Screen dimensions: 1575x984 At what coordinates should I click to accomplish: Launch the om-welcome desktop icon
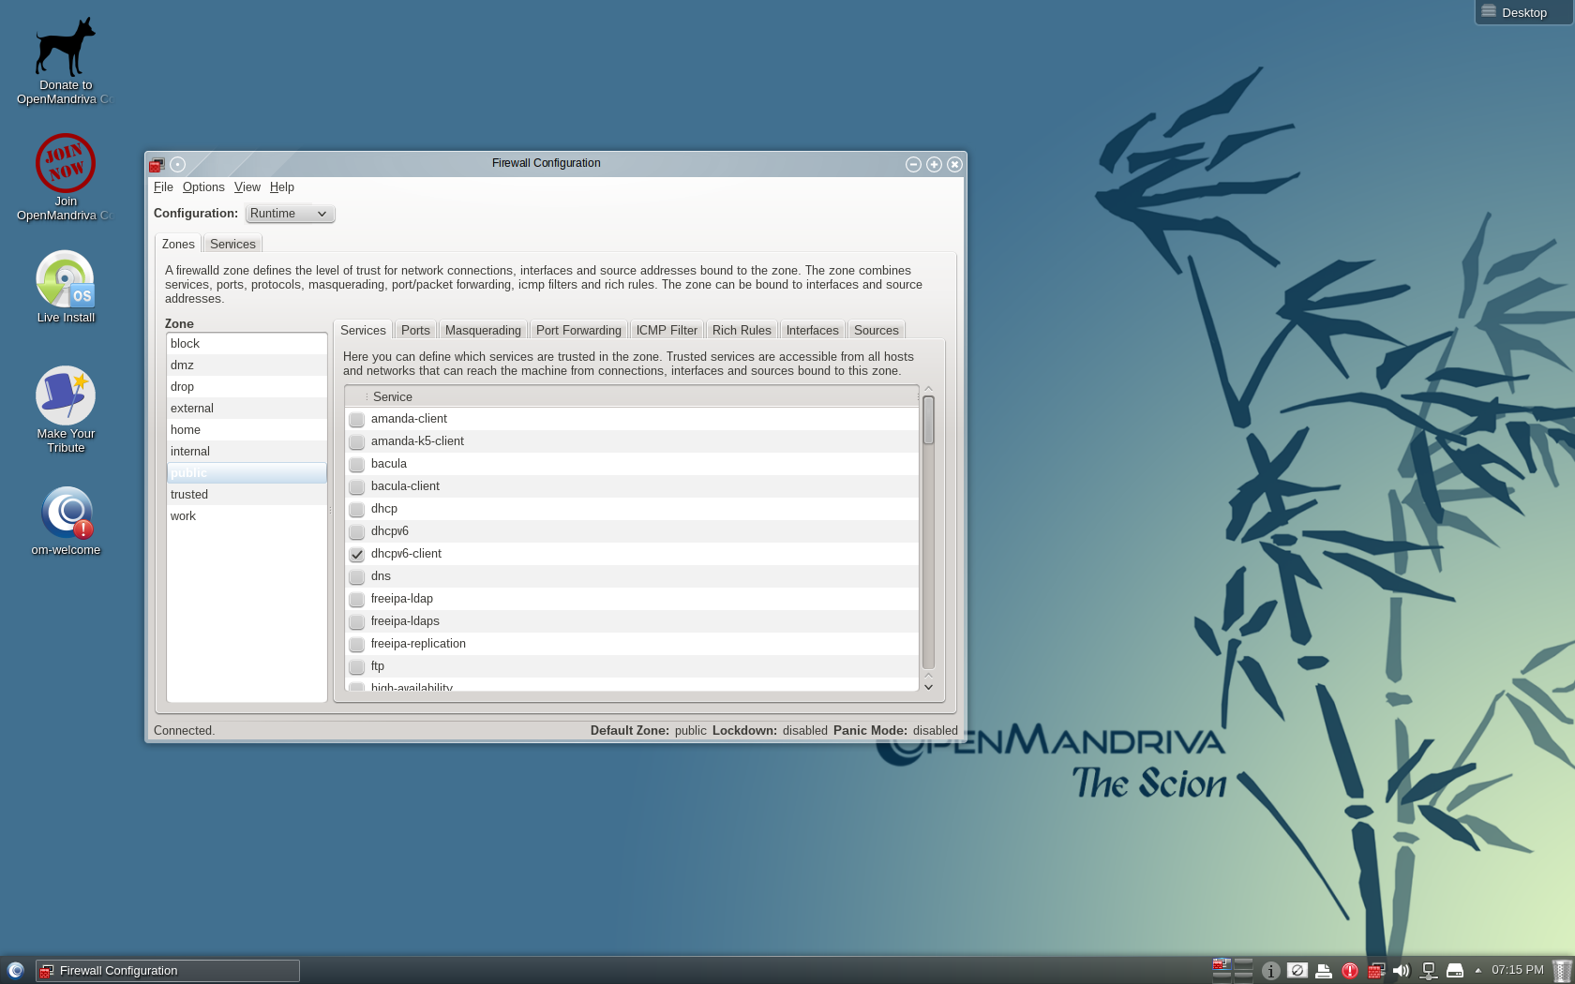(x=66, y=521)
